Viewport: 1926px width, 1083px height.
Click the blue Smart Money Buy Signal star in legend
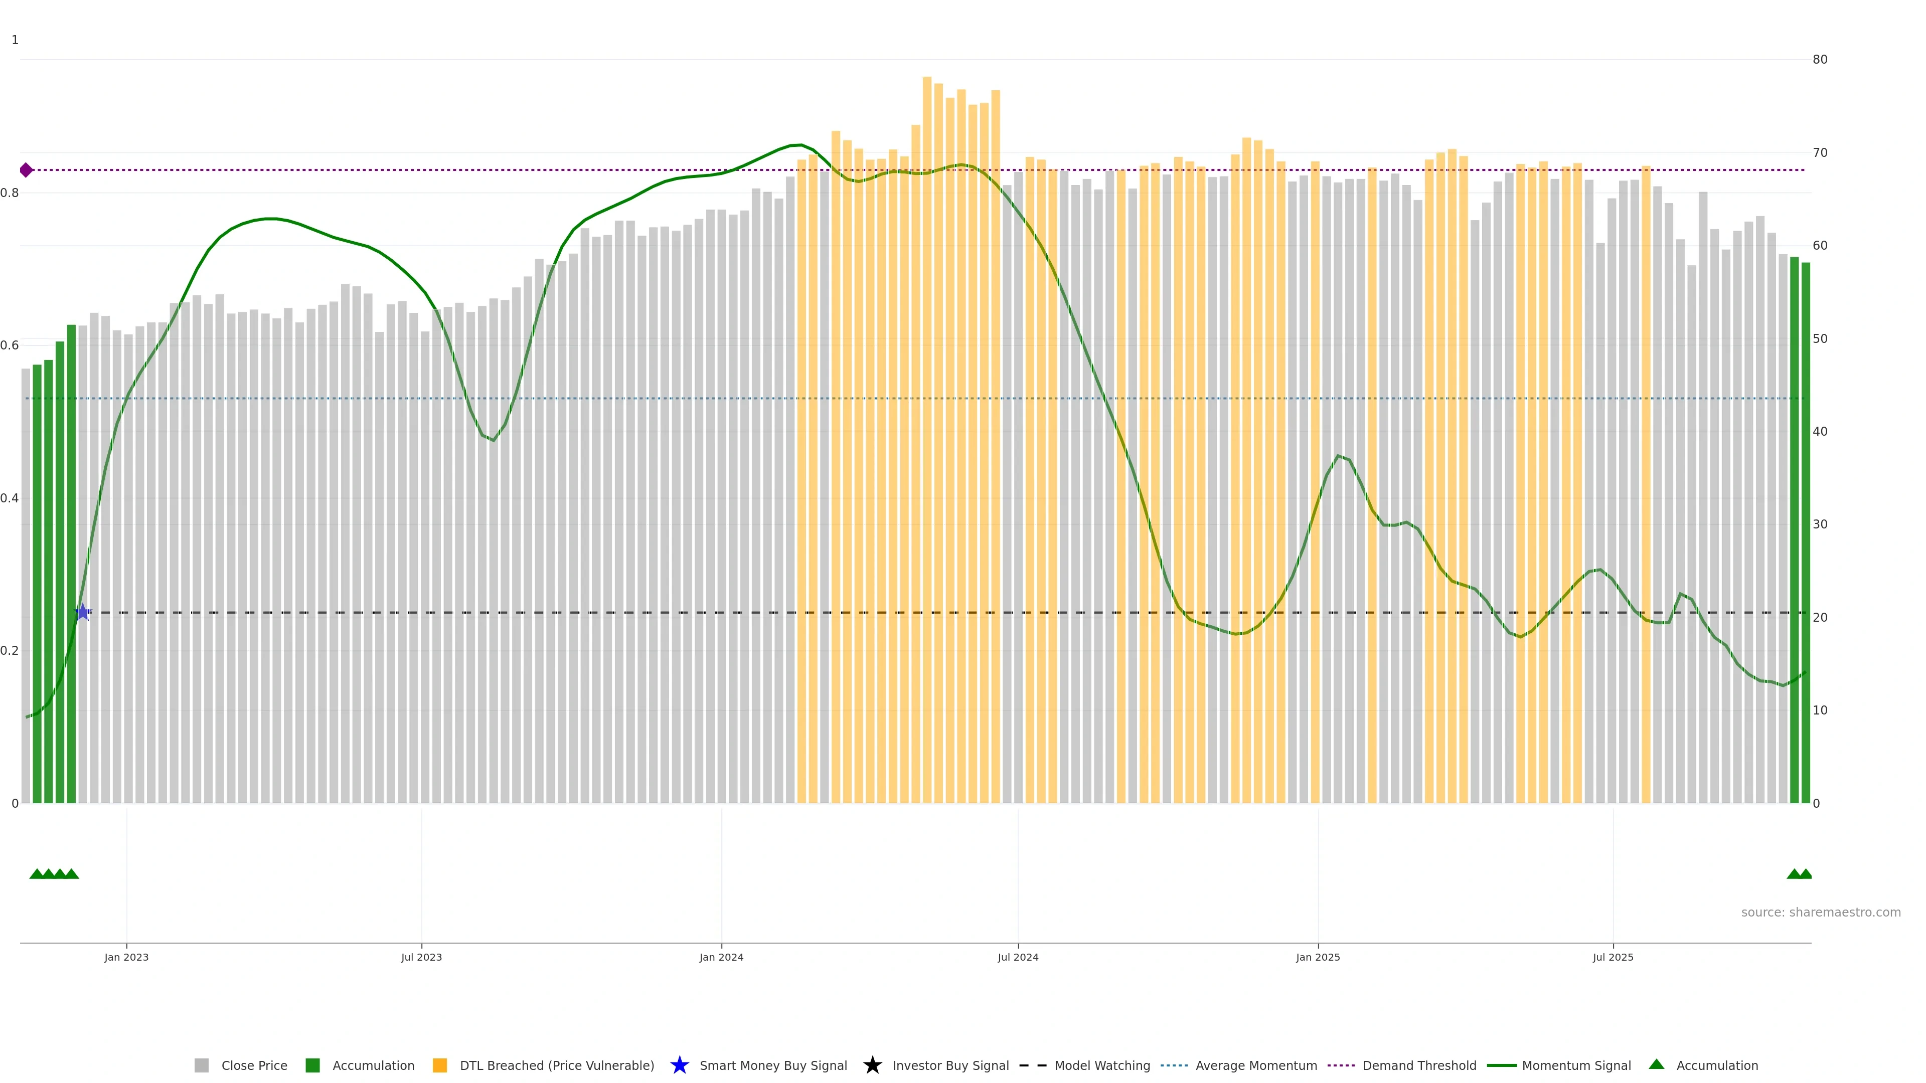point(679,1065)
